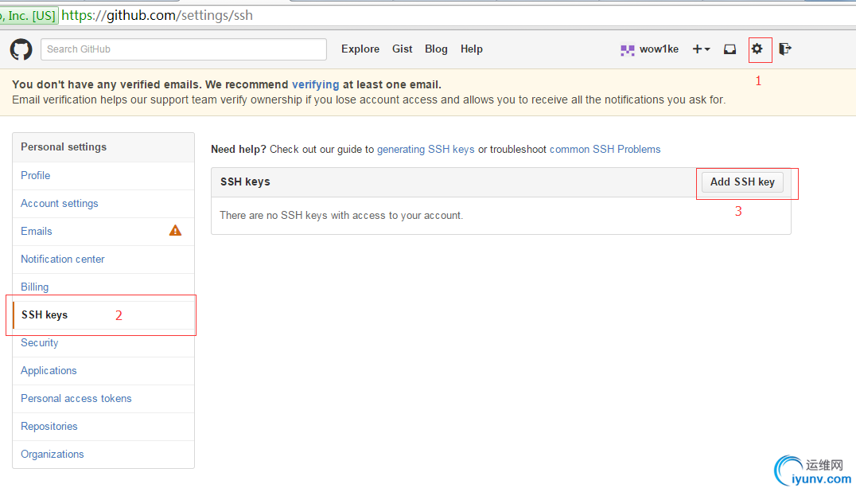
Task: Open the Blog menu item
Action: tap(436, 49)
